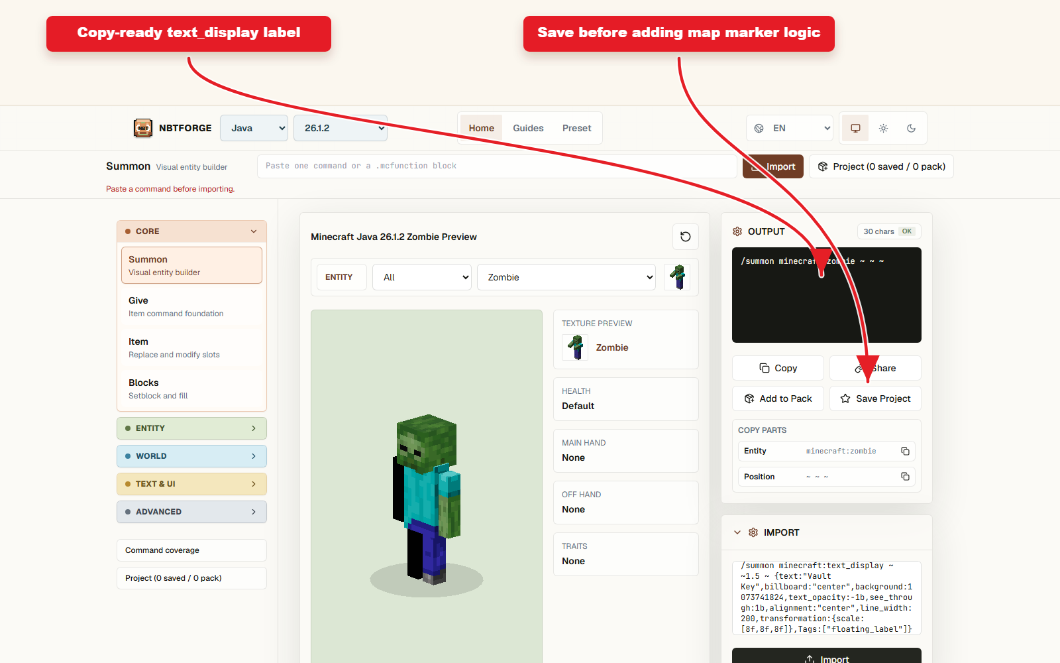Click the ENTITY label button
Image resolution: width=1060 pixels, height=663 pixels.
click(x=342, y=277)
